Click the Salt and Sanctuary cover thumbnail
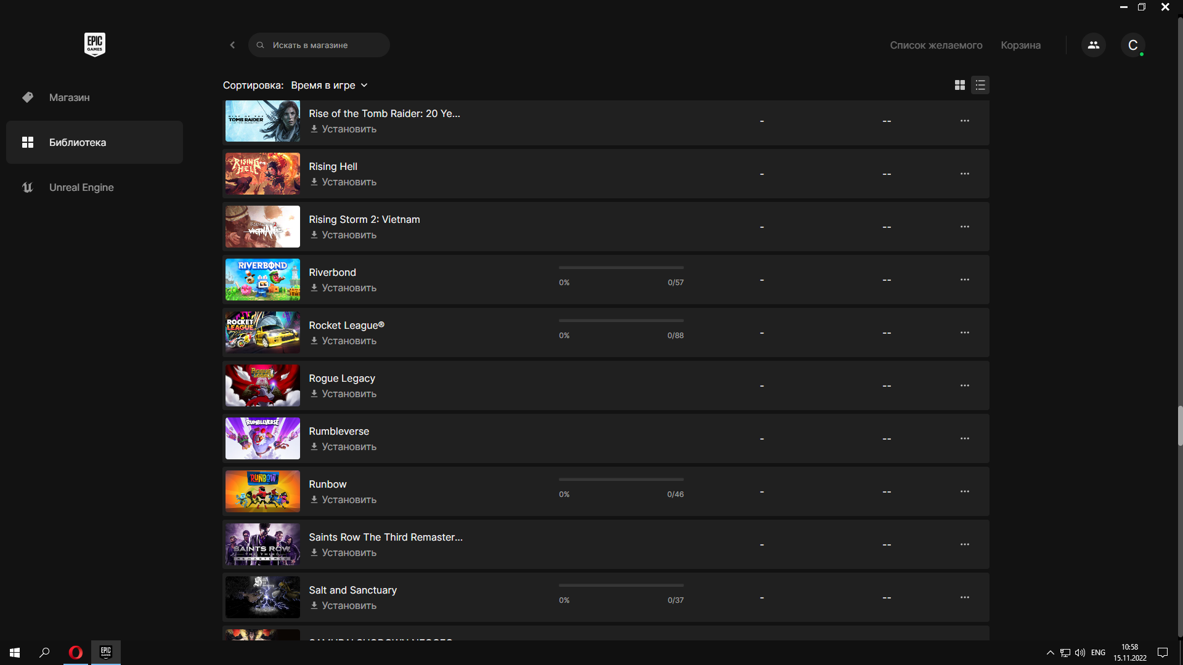 click(262, 597)
